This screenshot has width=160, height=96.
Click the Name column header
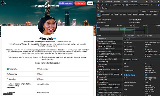click(x=109, y=36)
